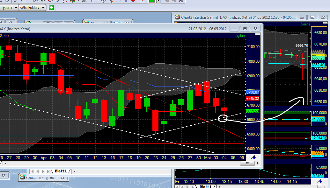Click the pane handle beside täglich
Image resolution: width=330 pixels, height=188 pixels.
(x=258, y=34)
